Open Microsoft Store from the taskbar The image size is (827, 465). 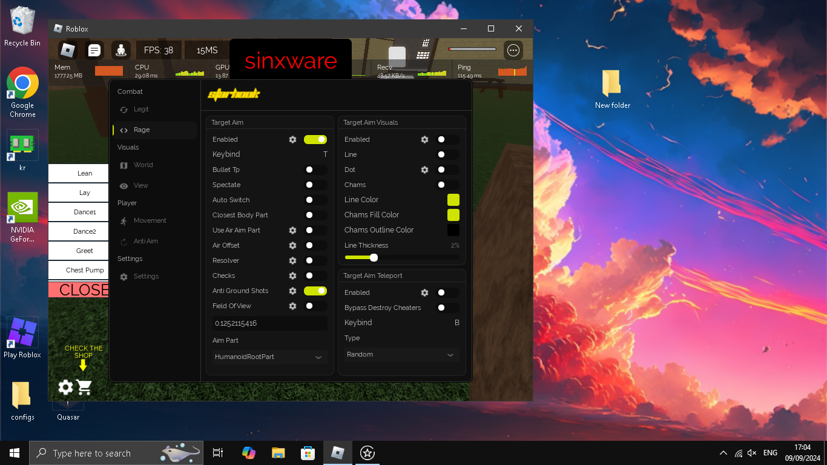[x=308, y=453]
